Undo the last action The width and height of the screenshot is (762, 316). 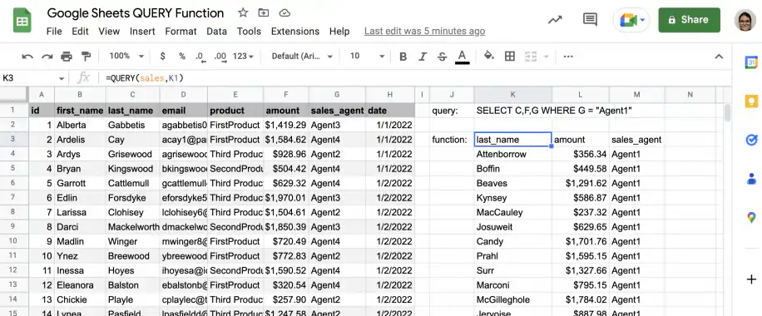pos(27,57)
